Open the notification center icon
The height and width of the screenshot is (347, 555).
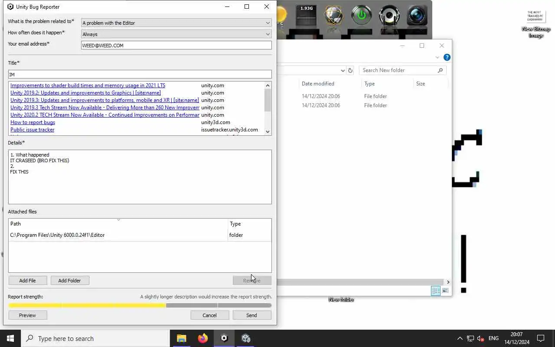(541, 338)
